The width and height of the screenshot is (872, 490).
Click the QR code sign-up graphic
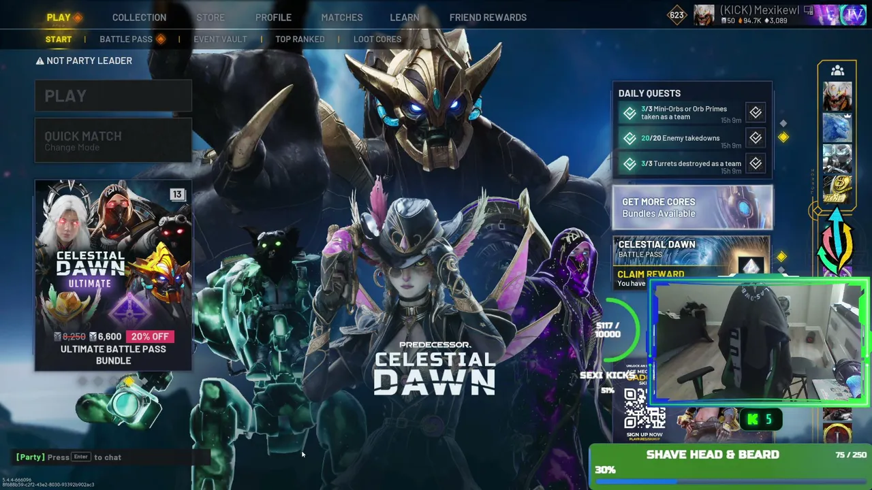point(644,408)
